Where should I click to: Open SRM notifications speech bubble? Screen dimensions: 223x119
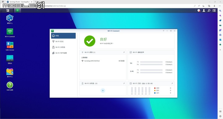199,10
